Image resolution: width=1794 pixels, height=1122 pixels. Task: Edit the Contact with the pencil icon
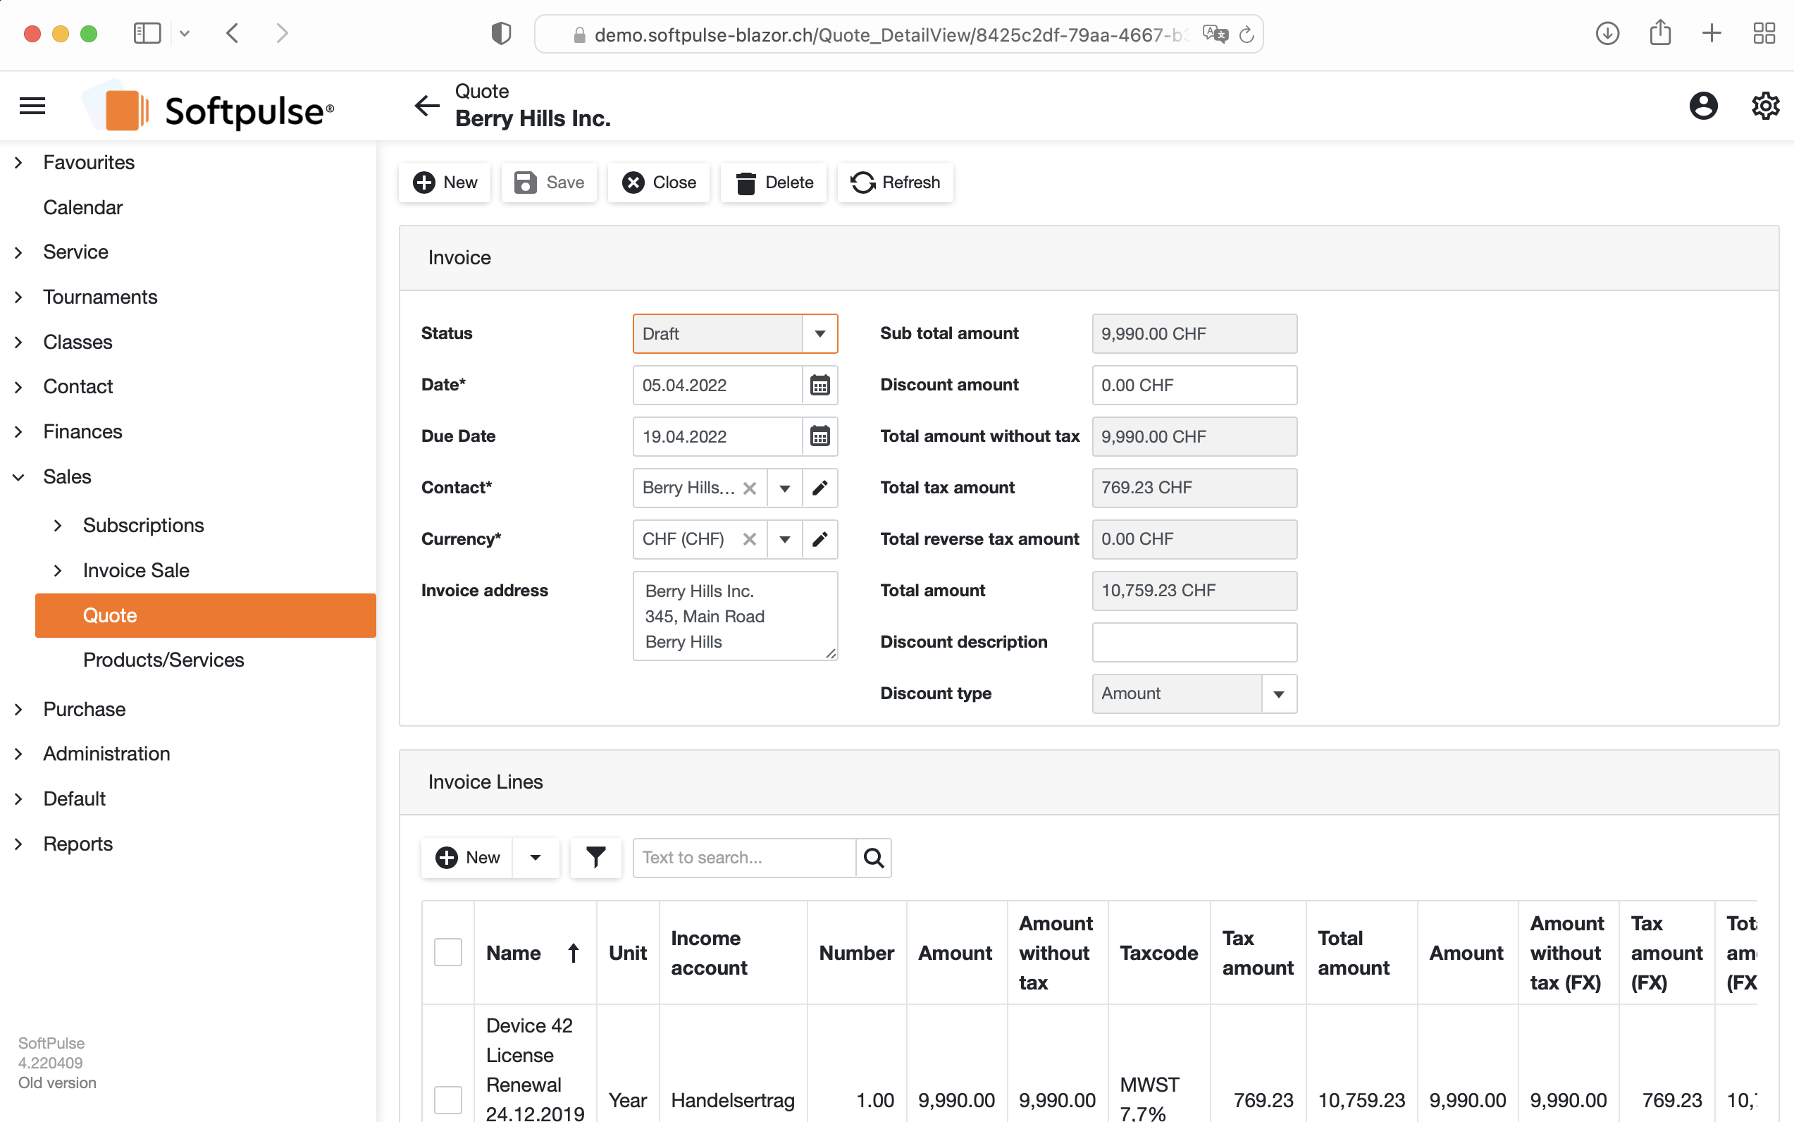click(x=819, y=488)
